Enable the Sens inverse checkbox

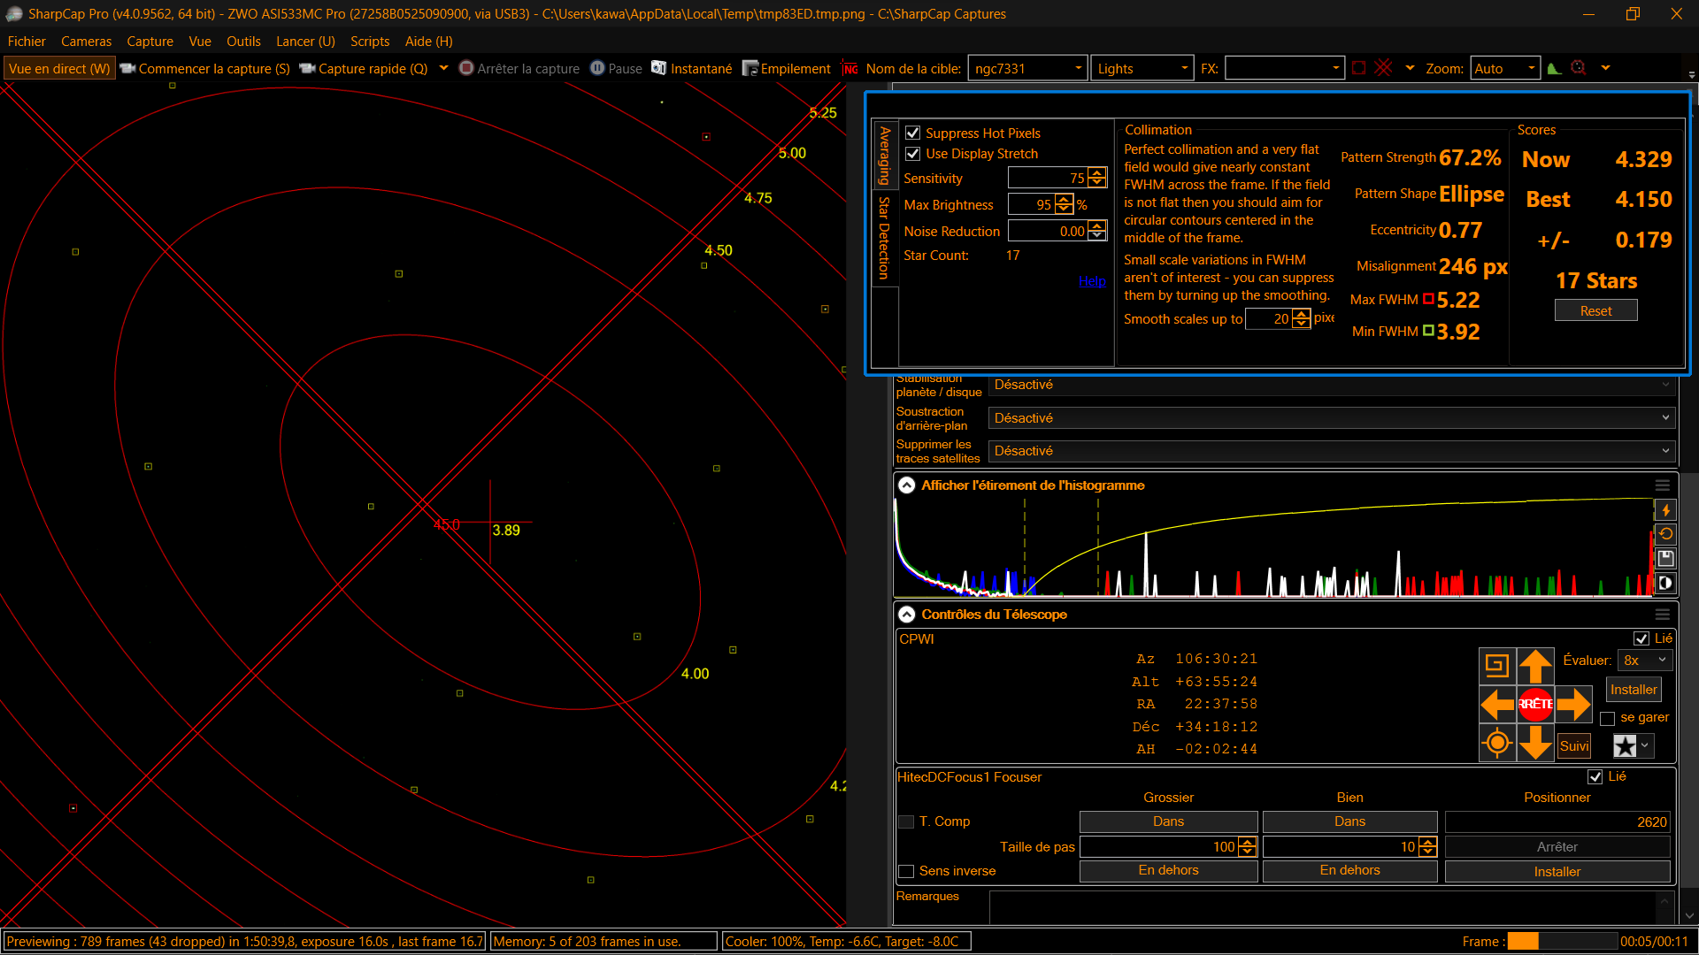pyautogui.click(x=906, y=871)
